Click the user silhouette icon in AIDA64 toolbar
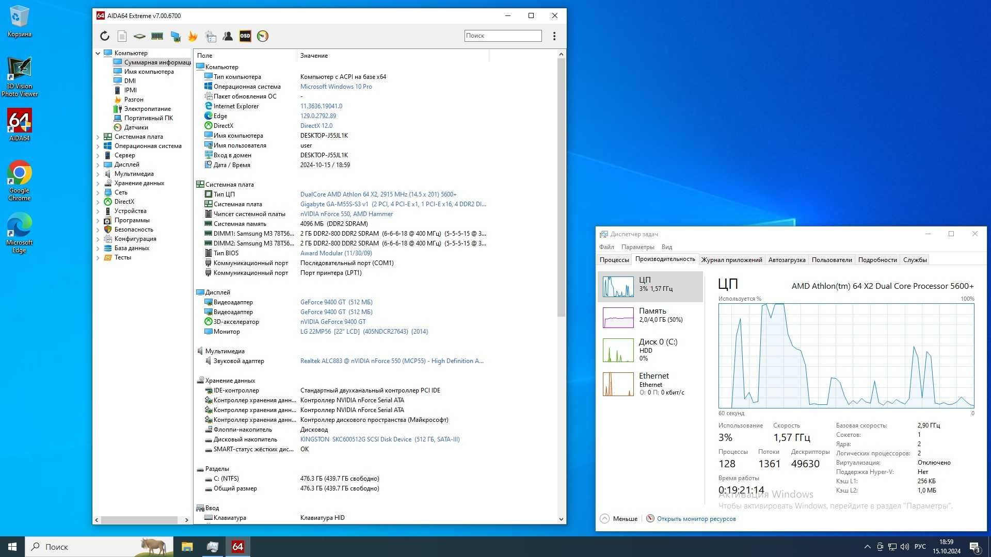The width and height of the screenshot is (991, 557). [x=228, y=36]
